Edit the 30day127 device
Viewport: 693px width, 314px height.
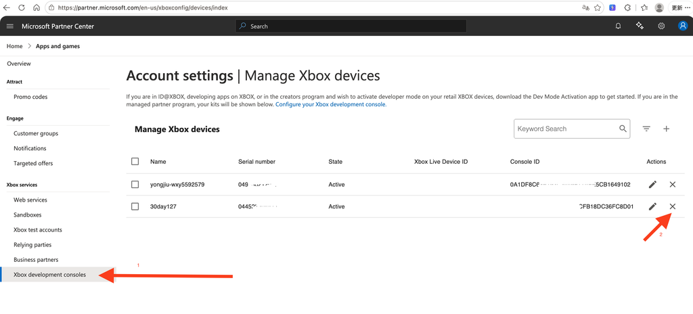coord(653,206)
